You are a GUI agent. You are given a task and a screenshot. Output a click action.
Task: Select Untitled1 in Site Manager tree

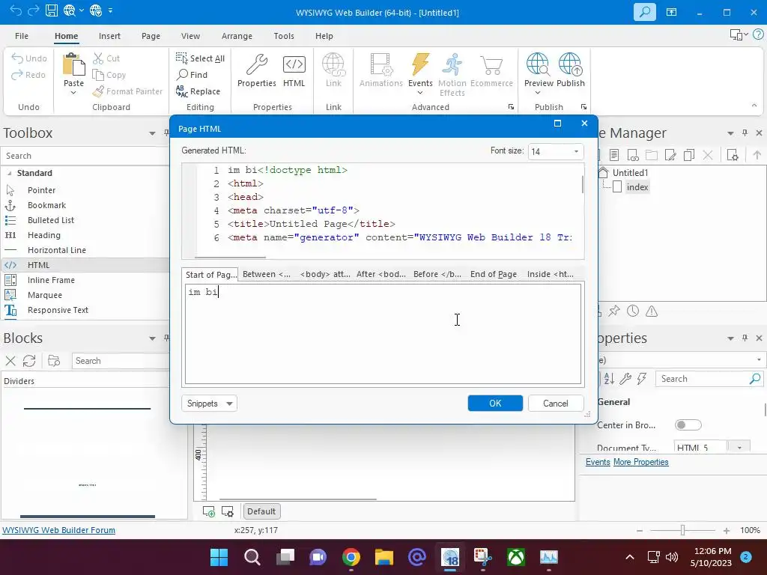coord(630,173)
